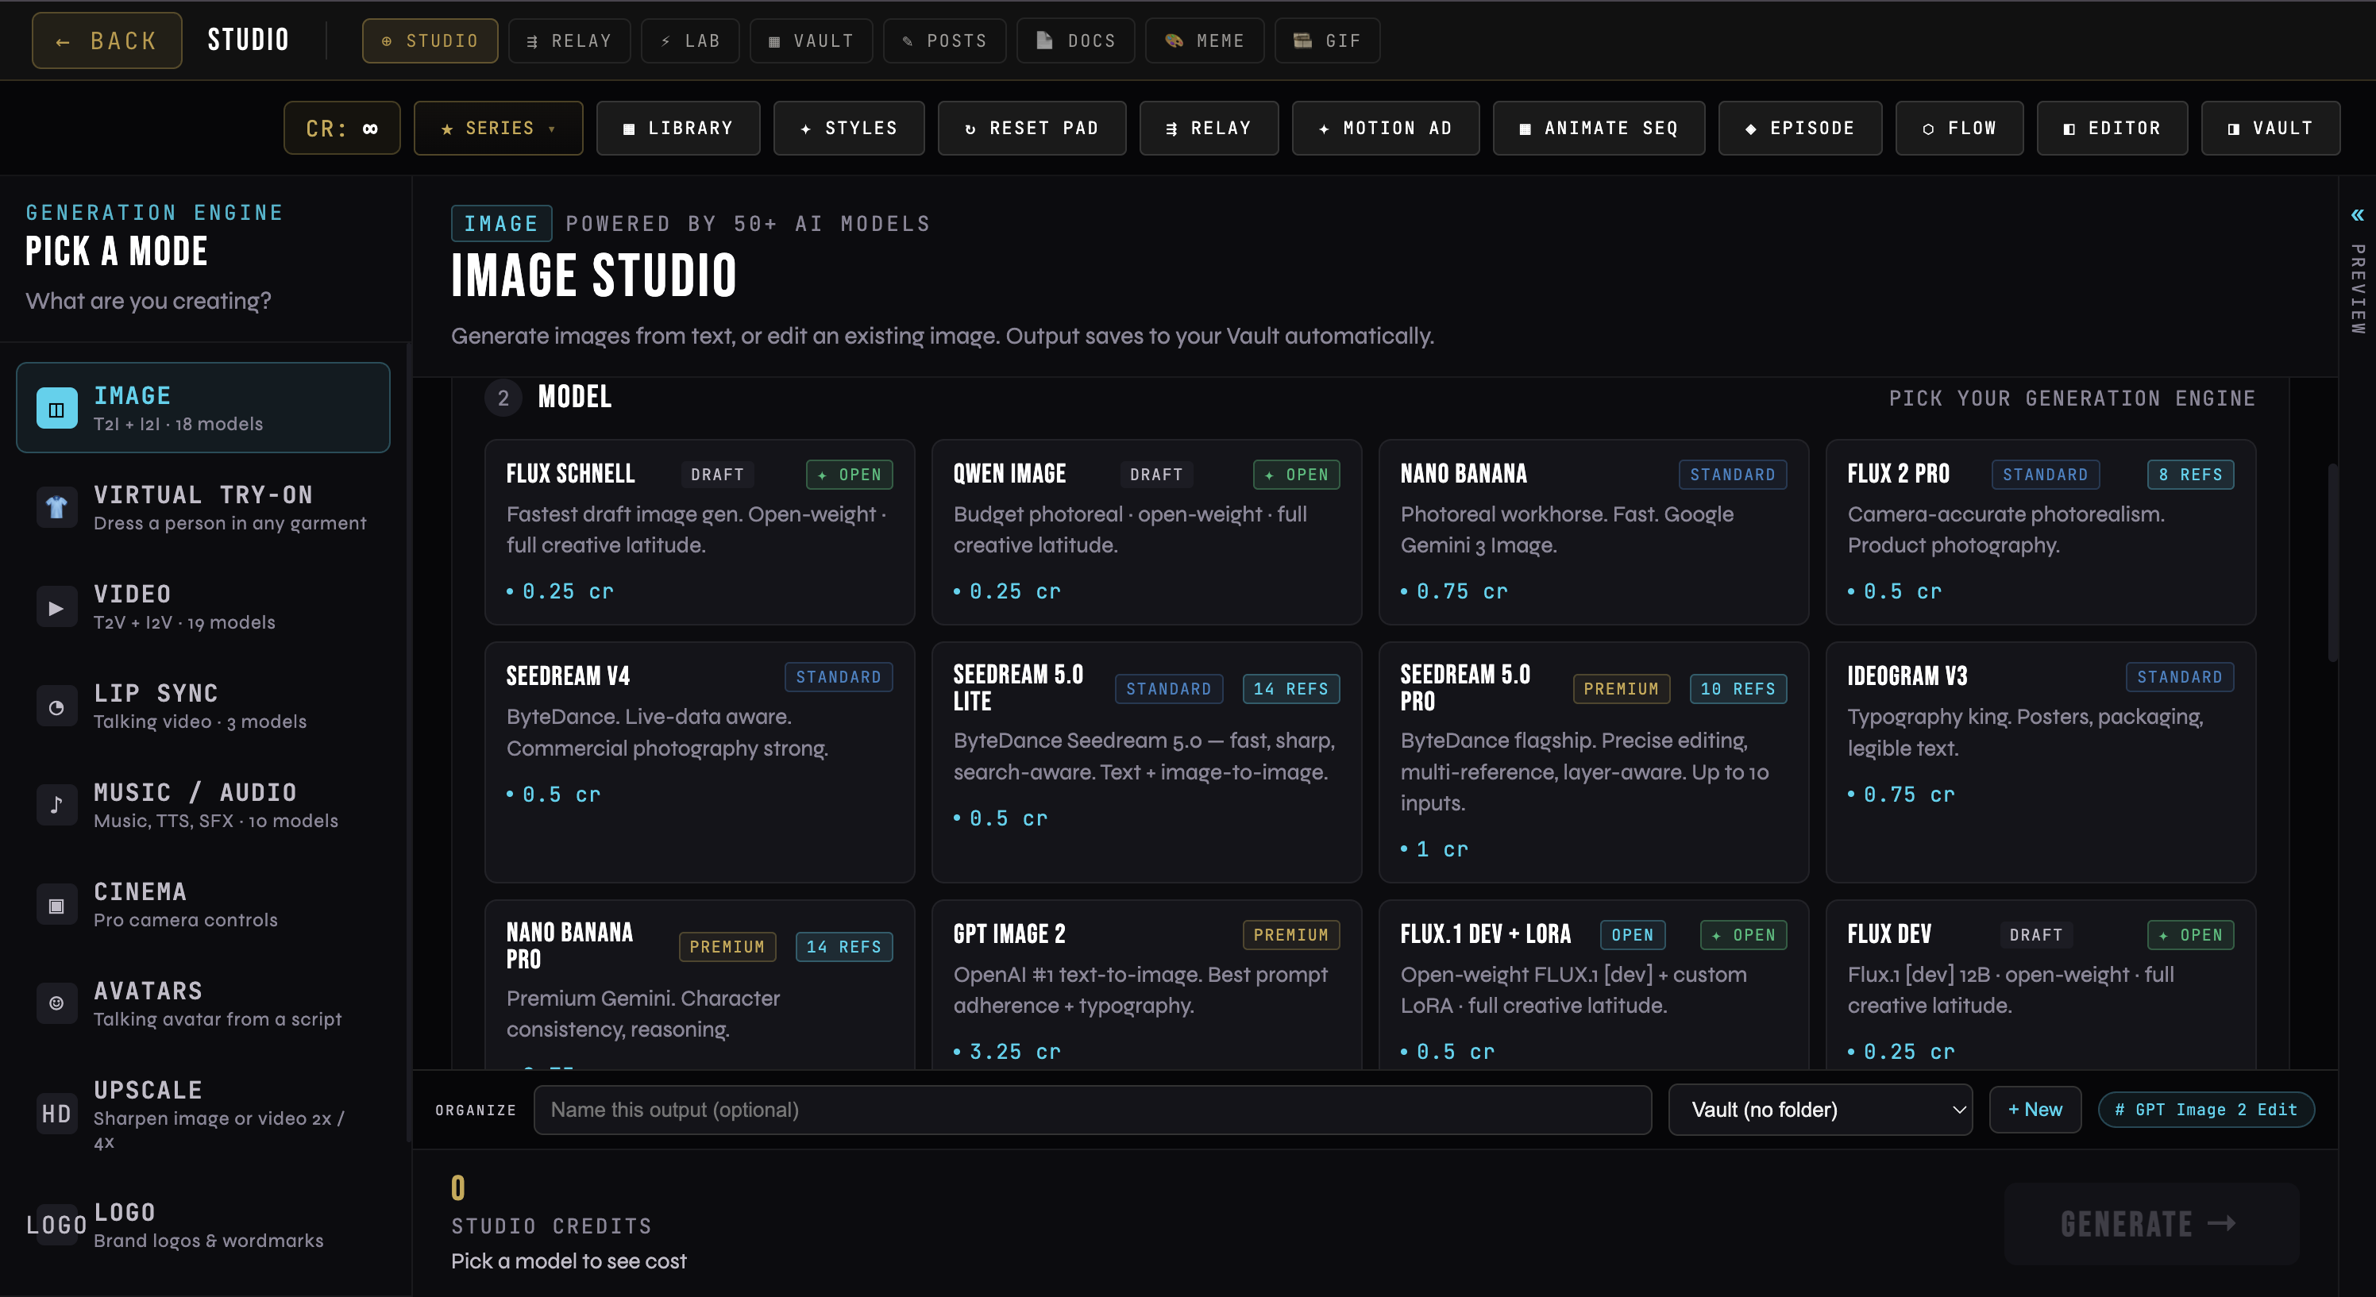
Task: Select the Nano Banana Pro model card
Action: click(699, 984)
